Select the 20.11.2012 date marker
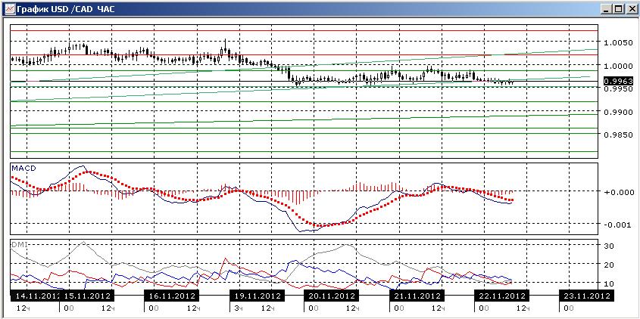The image size is (640, 319). [x=331, y=296]
